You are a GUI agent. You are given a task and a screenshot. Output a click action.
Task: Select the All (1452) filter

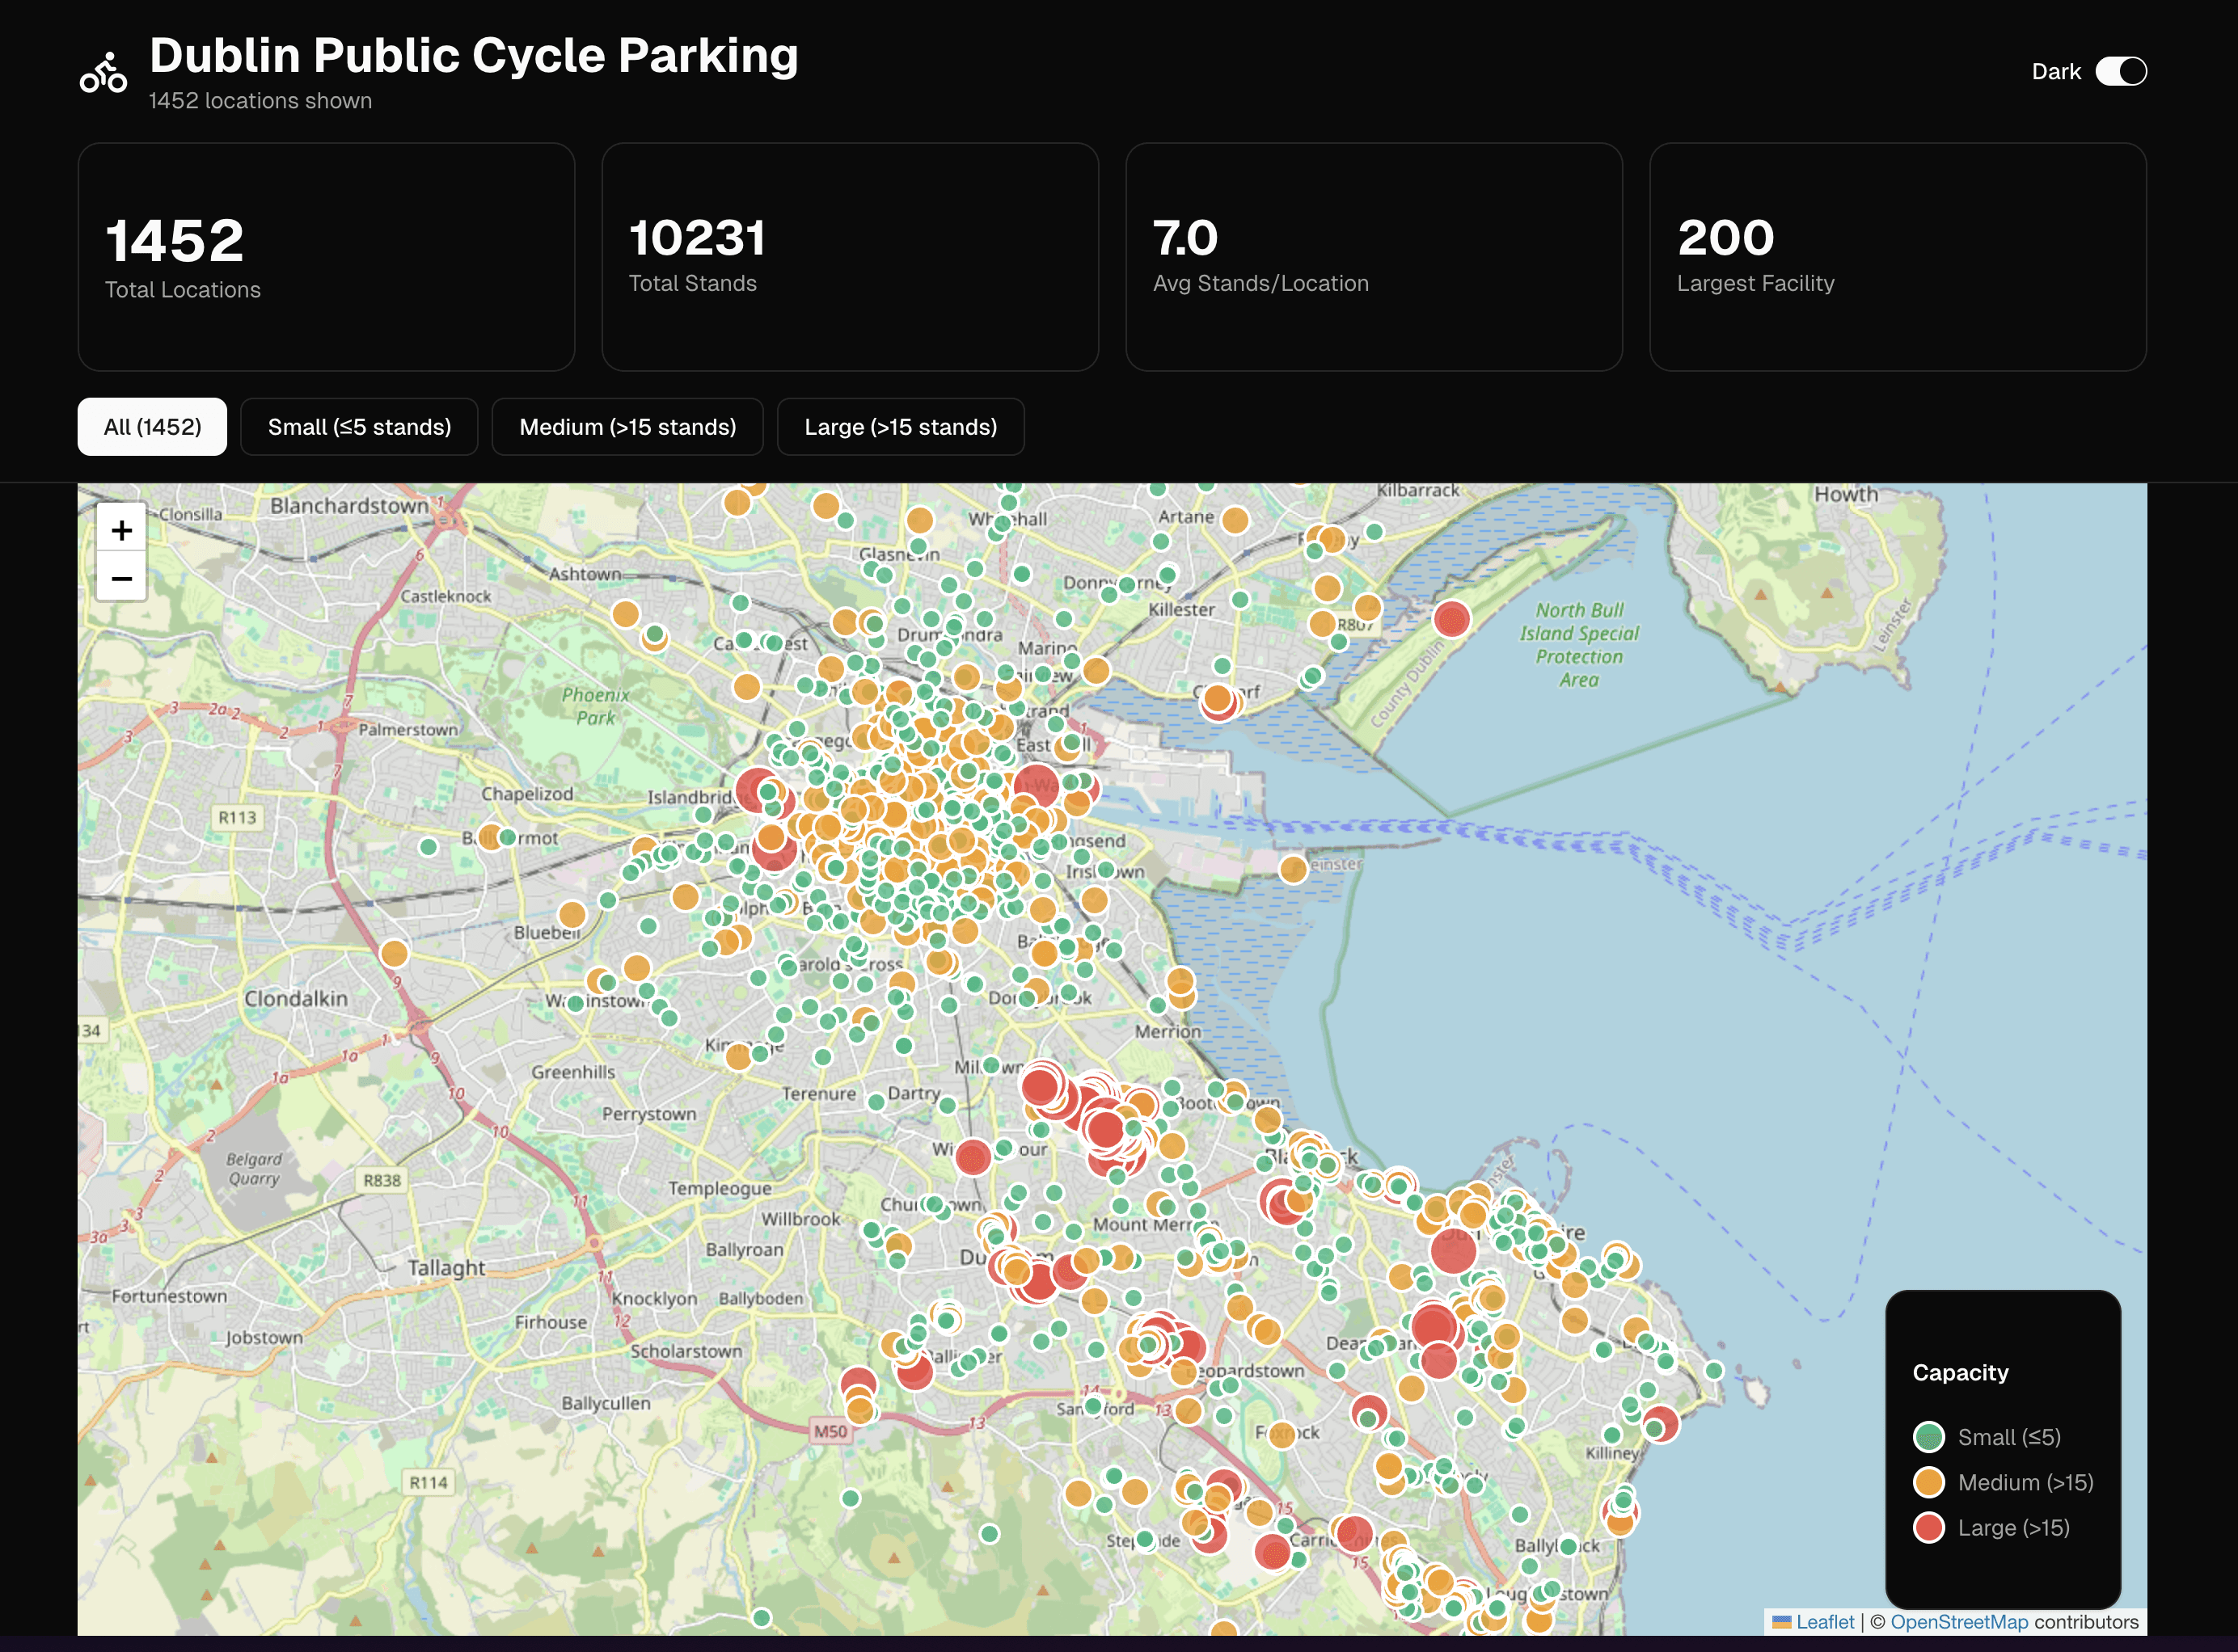pyautogui.click(x=152, y=427)
